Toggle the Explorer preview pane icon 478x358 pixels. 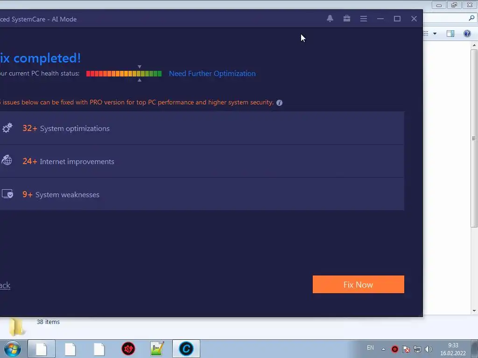pyautogui.click(x=450, y=34)
